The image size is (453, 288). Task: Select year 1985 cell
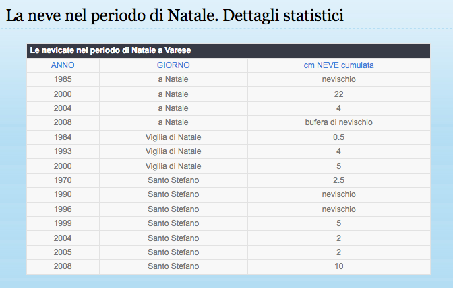[63, 79]
